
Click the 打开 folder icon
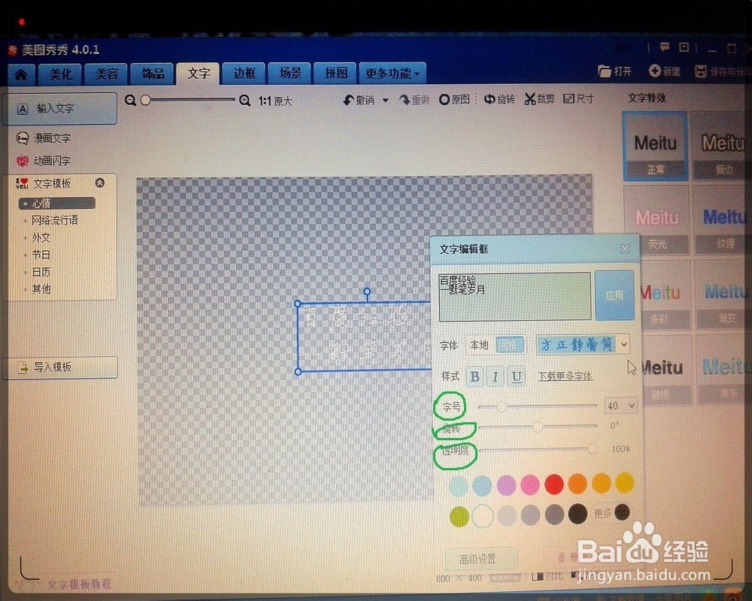coord(605,72)
